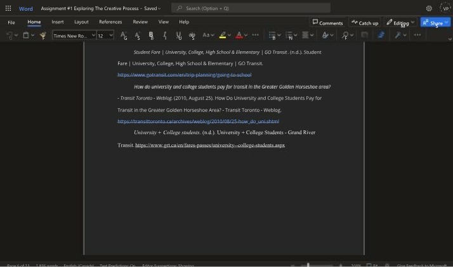Open the Help tab
Viewport: 453px width, 267px height.
(184, 22)
